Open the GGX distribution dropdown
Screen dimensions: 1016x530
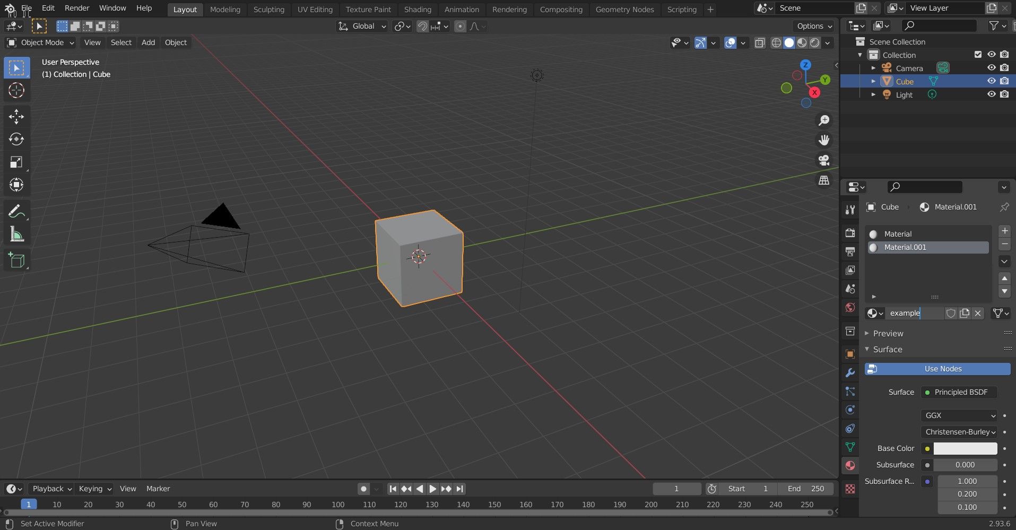click(959, 415)
